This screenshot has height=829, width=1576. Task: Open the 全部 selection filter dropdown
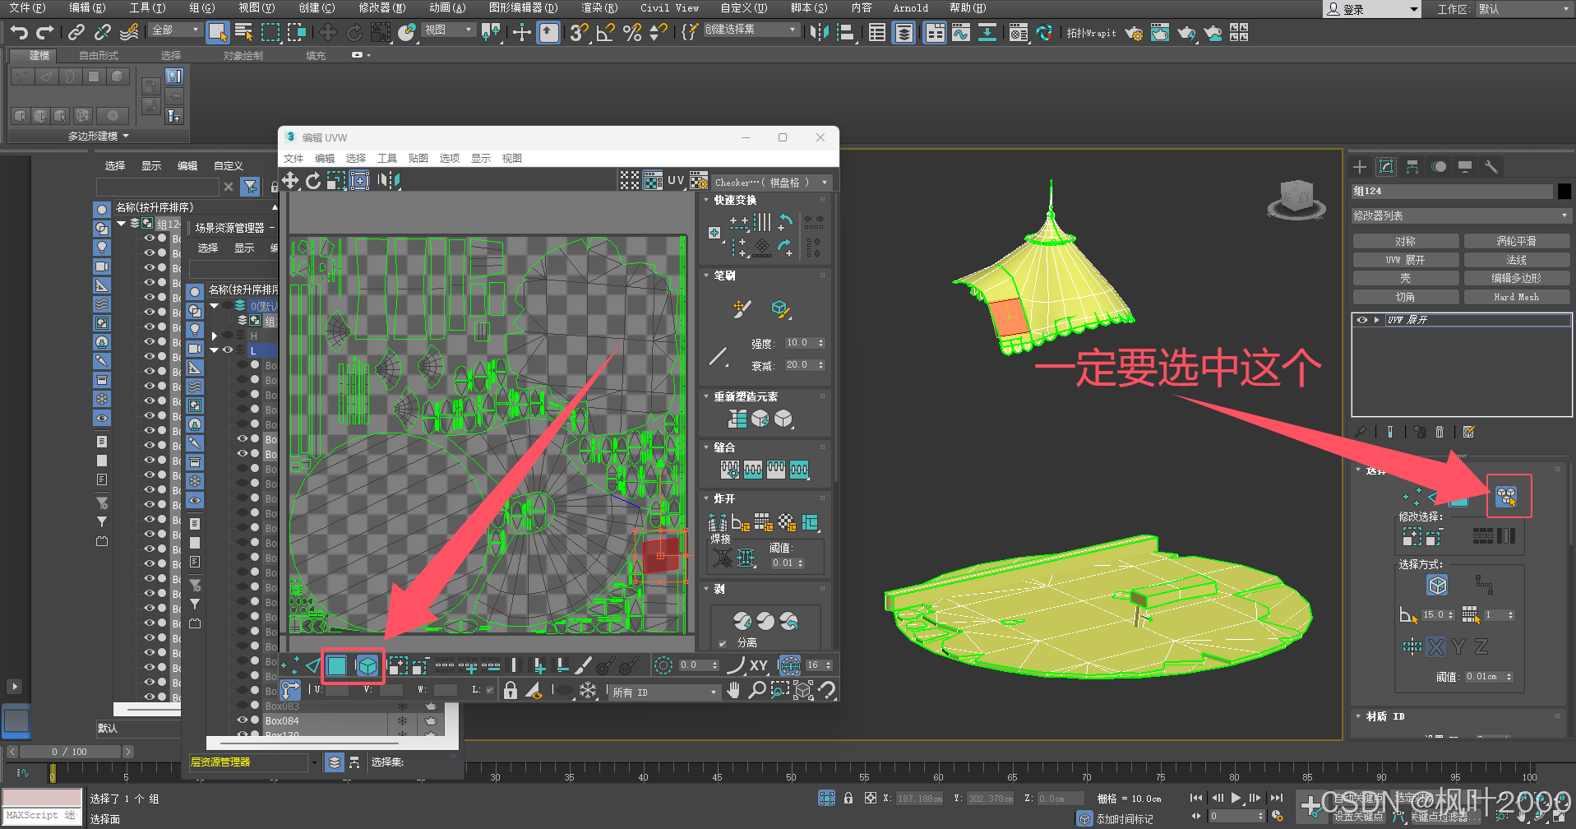point(176,30)
